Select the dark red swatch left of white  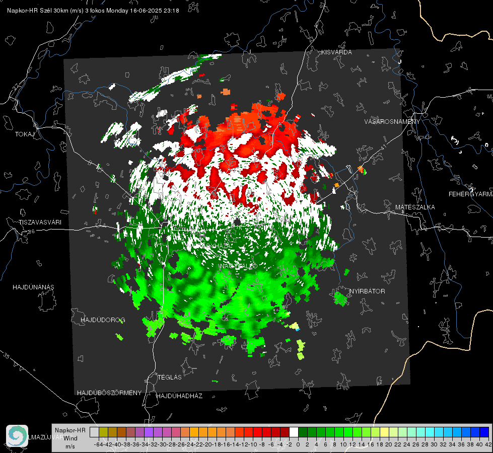point(285,432)
